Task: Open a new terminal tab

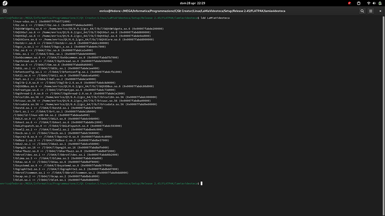Action: pos(4,11)
